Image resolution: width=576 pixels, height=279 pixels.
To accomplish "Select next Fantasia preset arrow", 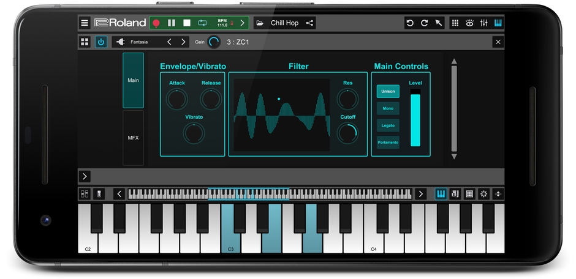I will point(183,42).
